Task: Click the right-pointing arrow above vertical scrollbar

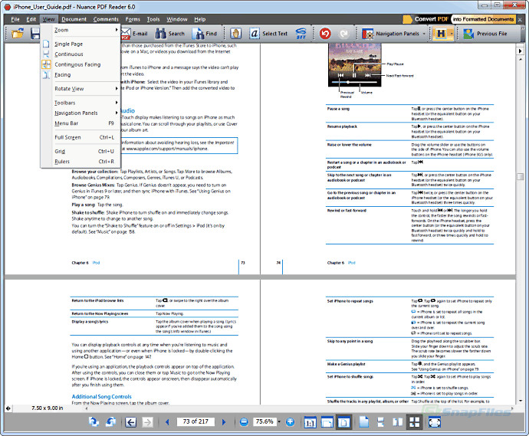Action: pyautogui.click(x=521, y=51)
